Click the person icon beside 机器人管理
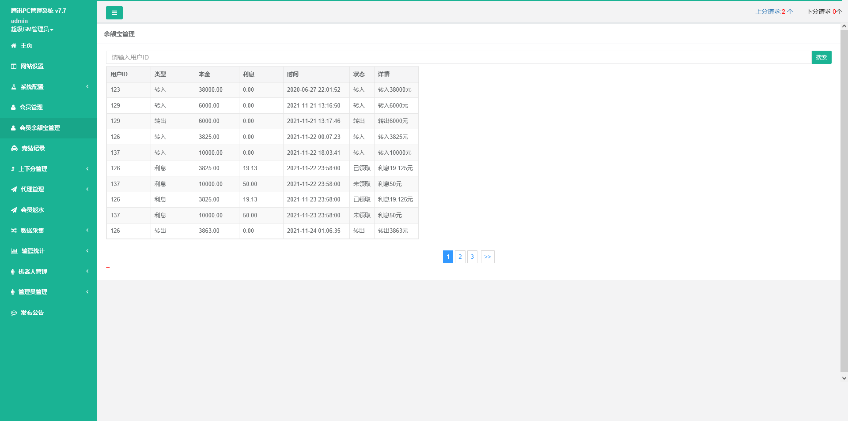 pyautogui.click(x=13, y=272)
